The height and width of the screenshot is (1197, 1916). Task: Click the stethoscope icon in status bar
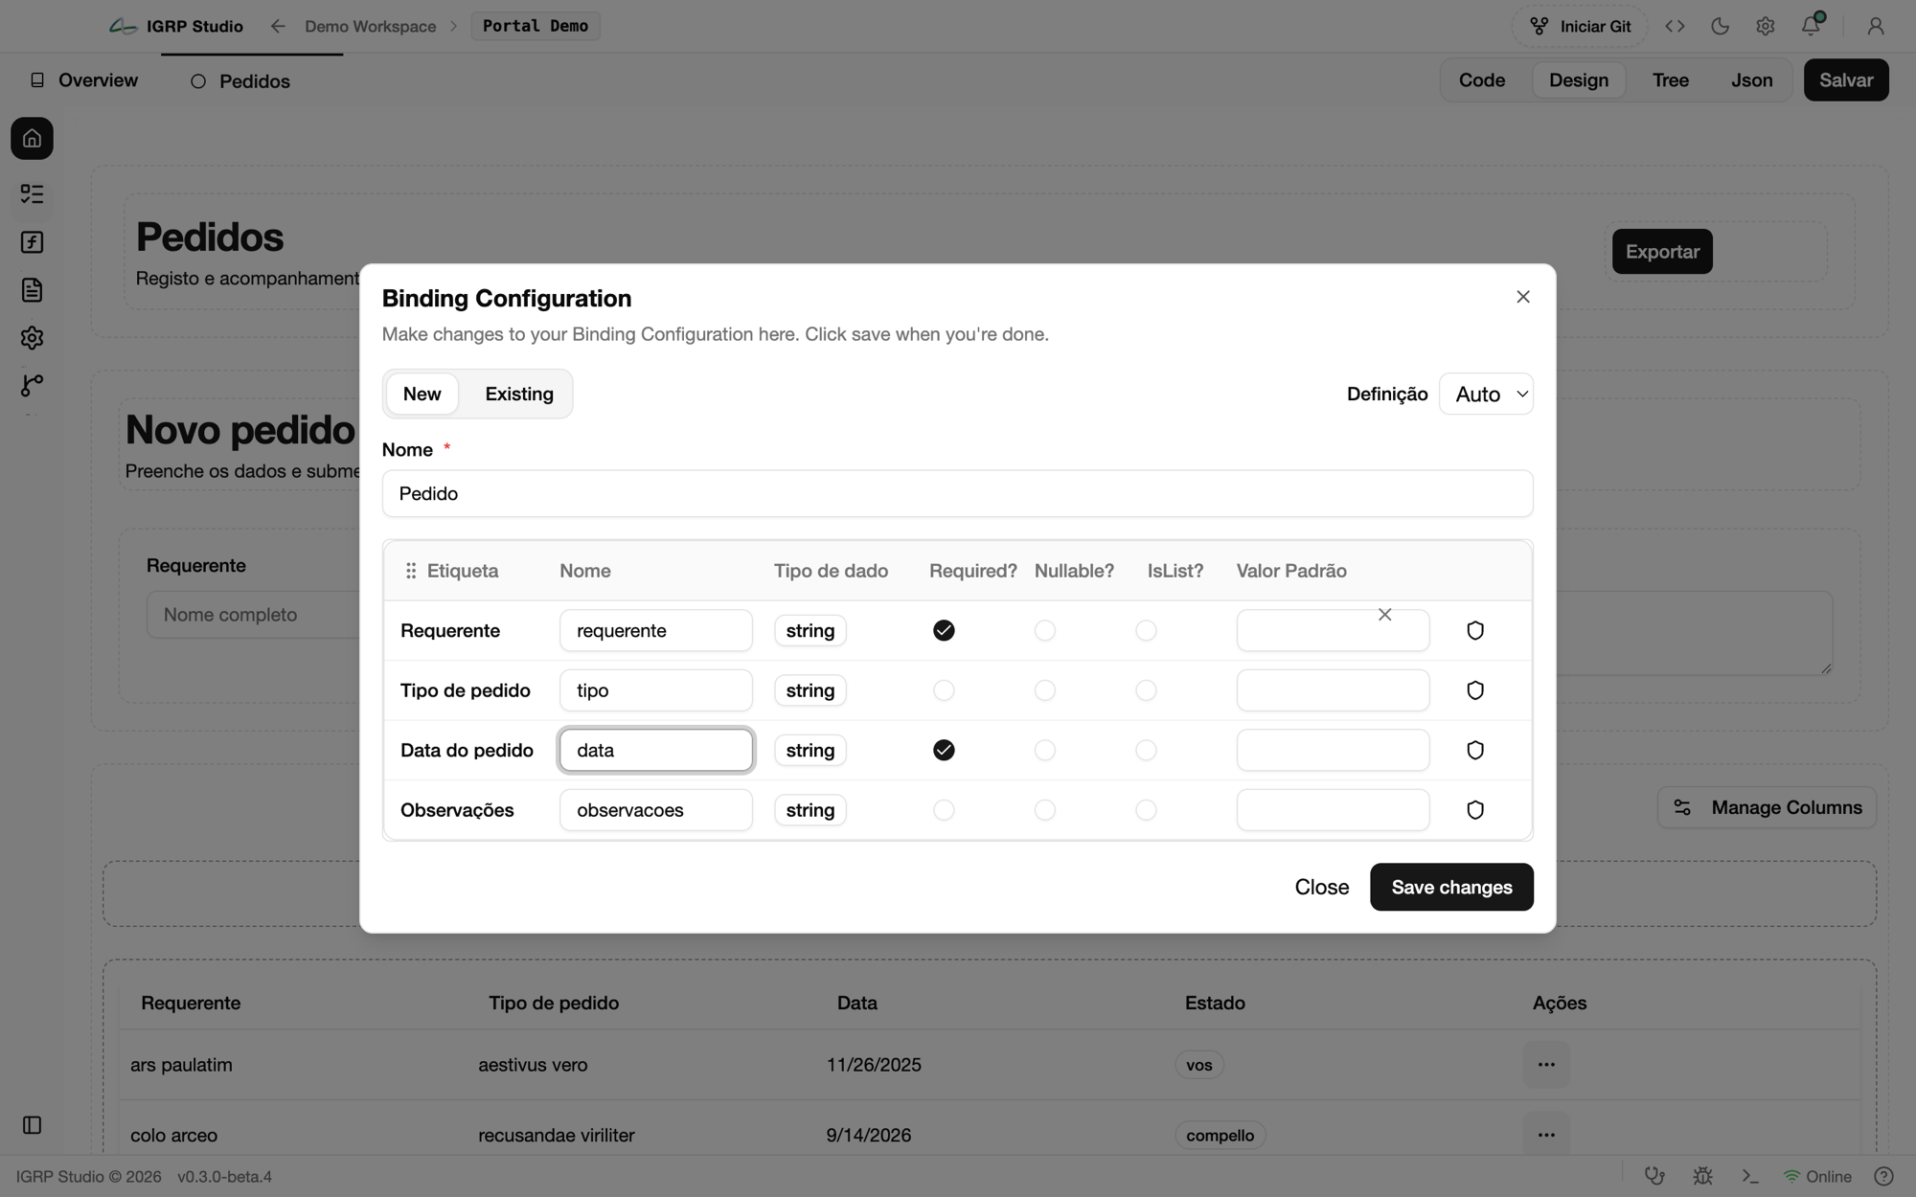(1654, 1176)
